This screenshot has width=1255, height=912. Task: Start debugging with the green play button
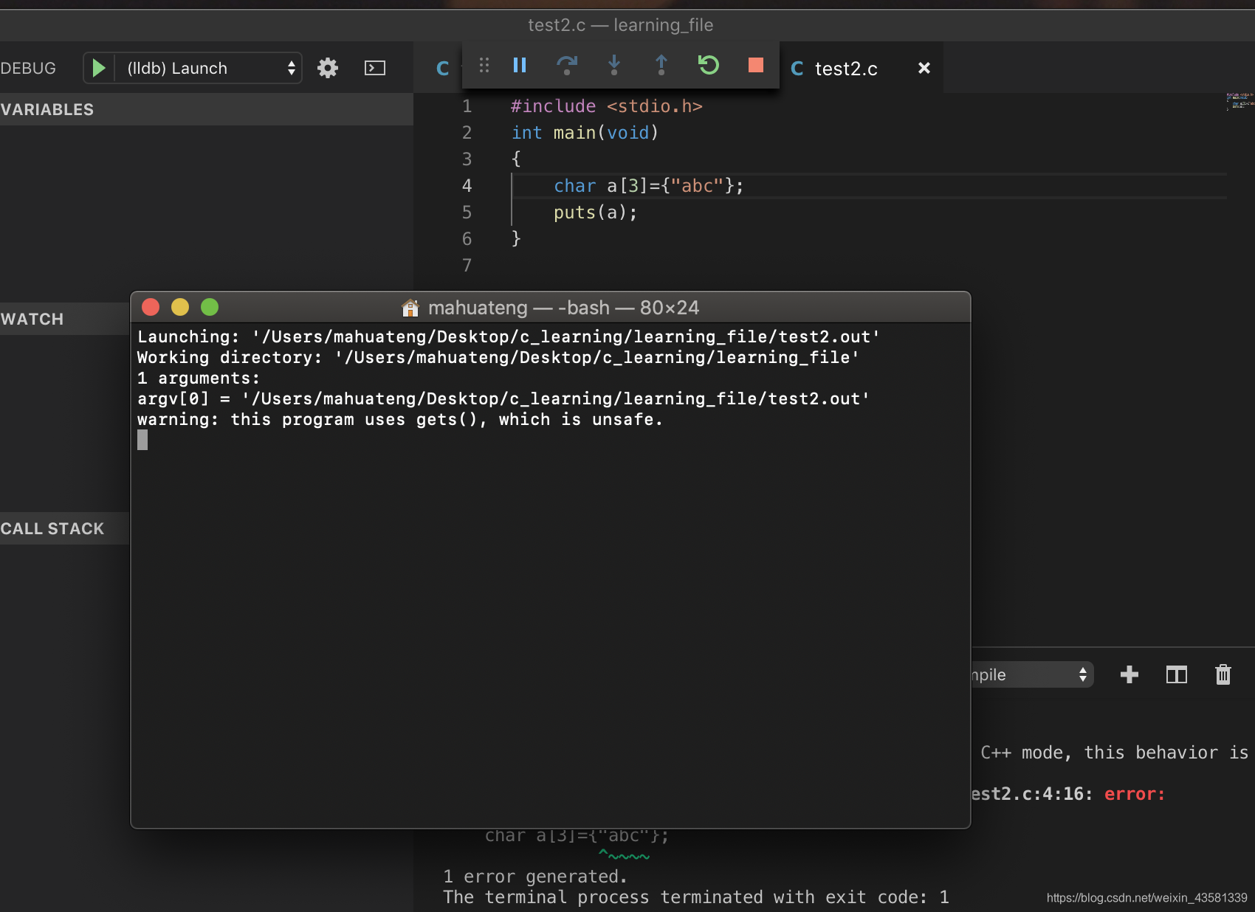[x=98, y=68]
